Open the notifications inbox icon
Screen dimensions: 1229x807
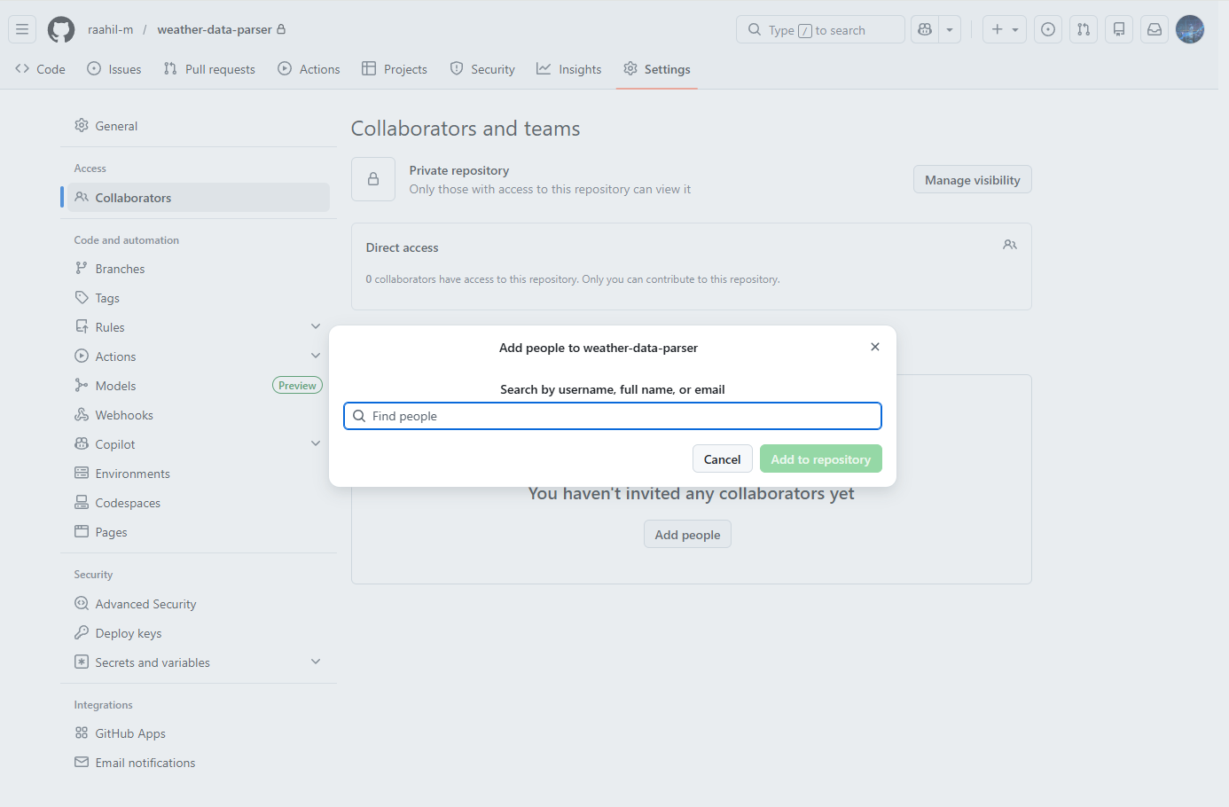[x=1155, y=29]
